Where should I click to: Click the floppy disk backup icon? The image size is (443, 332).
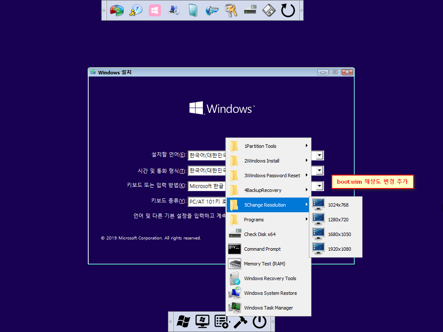(269, 11)
